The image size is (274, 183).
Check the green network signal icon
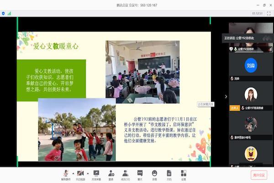(9, 13)
